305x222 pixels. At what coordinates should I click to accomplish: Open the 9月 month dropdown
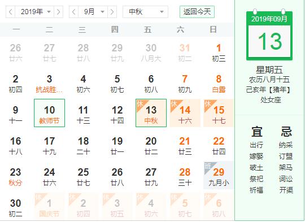[x=93, y=12]
